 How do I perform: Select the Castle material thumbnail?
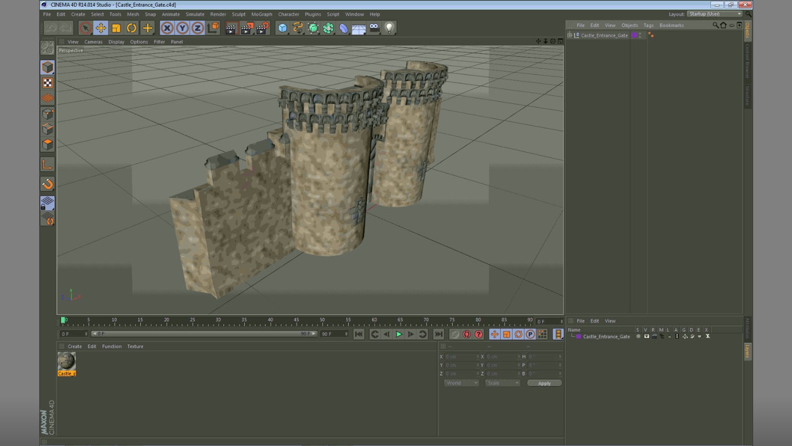pyautogui.click(x=66, y=361)
